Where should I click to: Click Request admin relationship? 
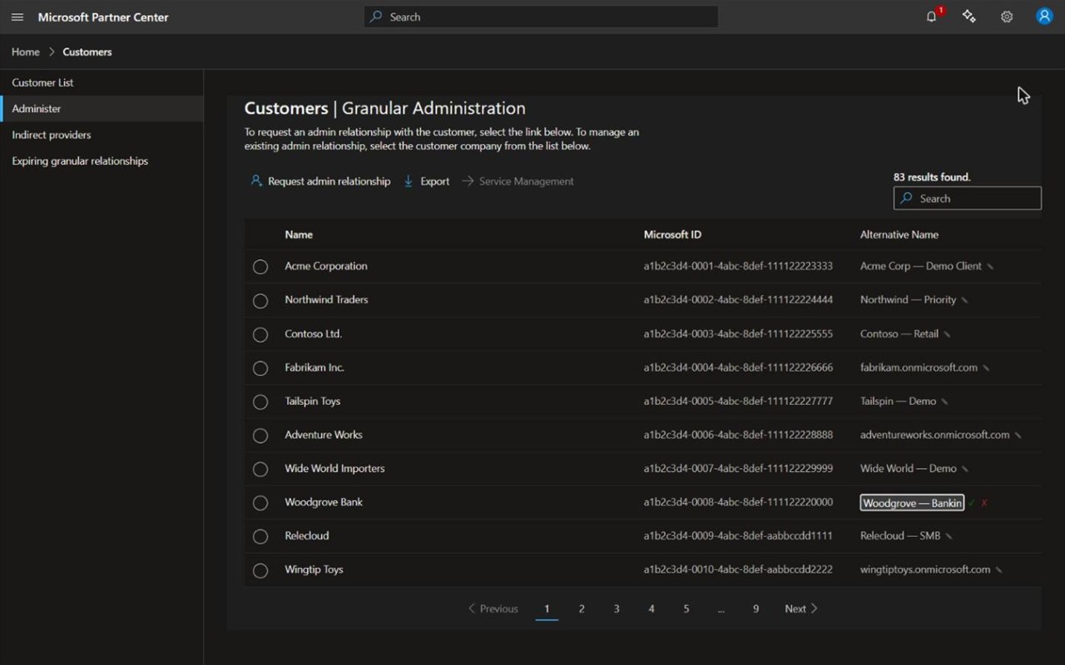tap(320, 181)
